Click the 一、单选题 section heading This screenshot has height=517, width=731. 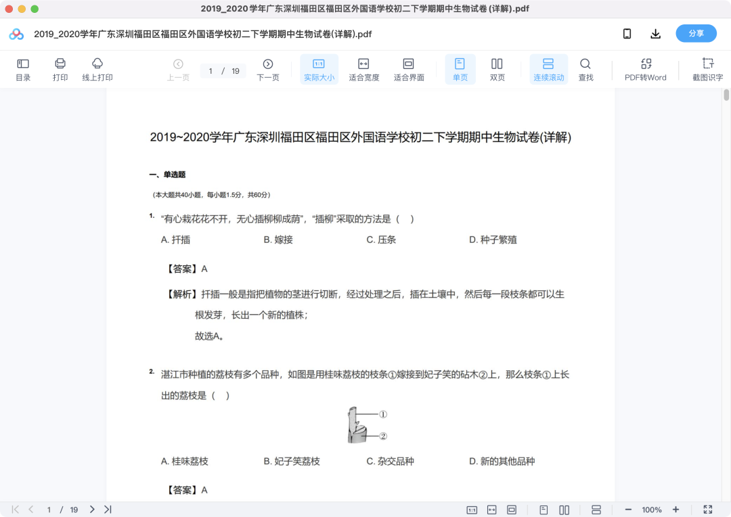167,175
